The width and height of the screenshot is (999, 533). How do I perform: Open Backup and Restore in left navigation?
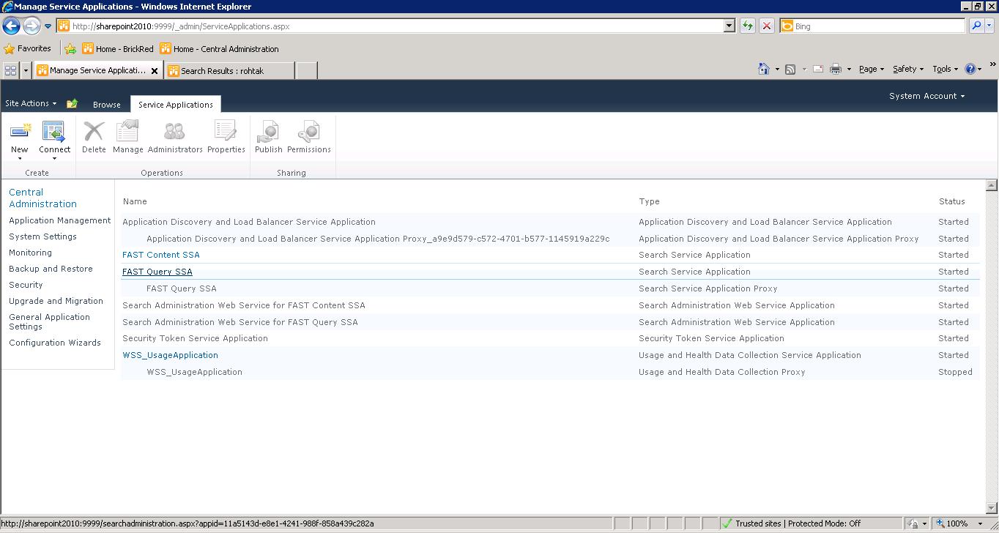[x=51, y=269]
